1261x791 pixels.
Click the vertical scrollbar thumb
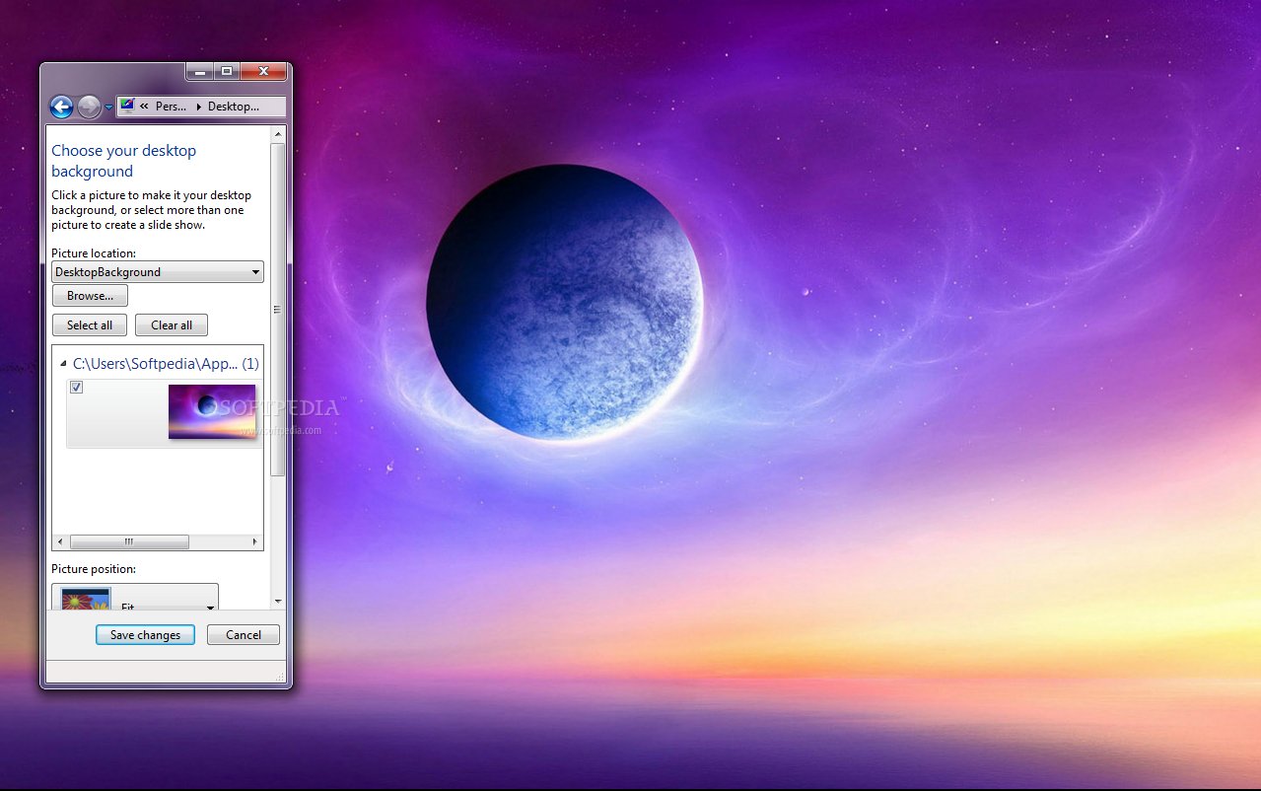click(278, 309)
